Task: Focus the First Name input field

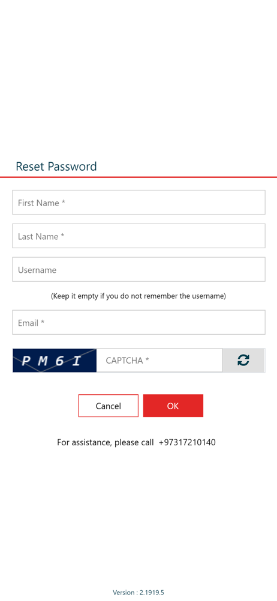Action: pos(138,203)
